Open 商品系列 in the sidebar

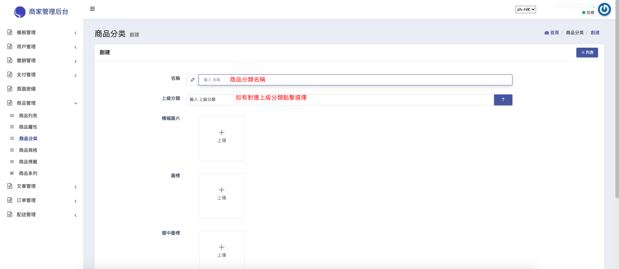tap(28, 173)
